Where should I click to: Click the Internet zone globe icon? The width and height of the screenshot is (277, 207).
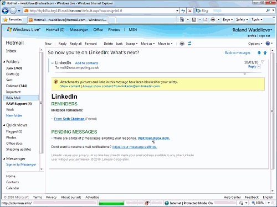click(x=167, y=203)
